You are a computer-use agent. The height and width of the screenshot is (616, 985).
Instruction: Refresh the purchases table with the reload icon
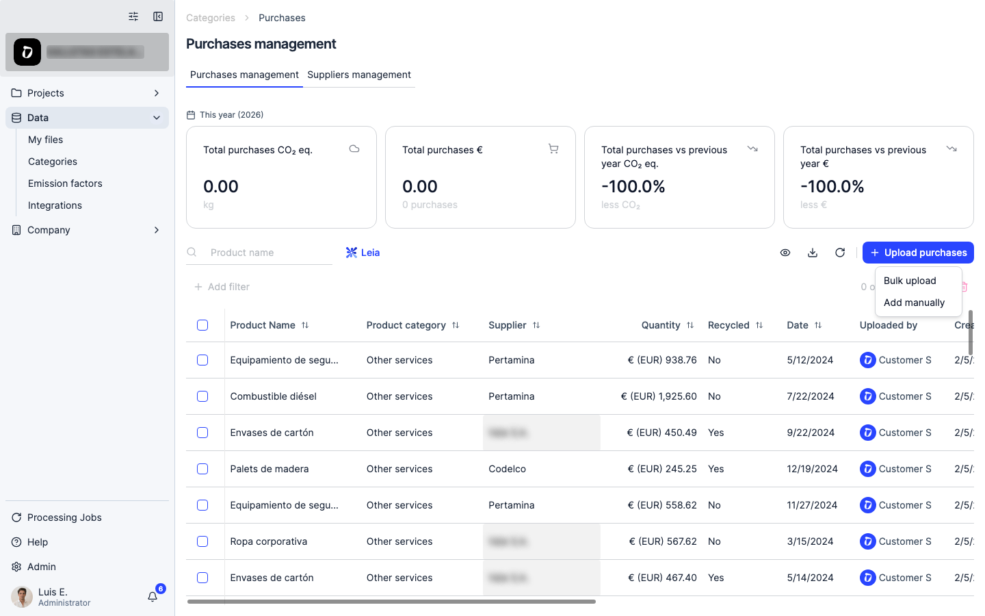[x=840, y=253]
